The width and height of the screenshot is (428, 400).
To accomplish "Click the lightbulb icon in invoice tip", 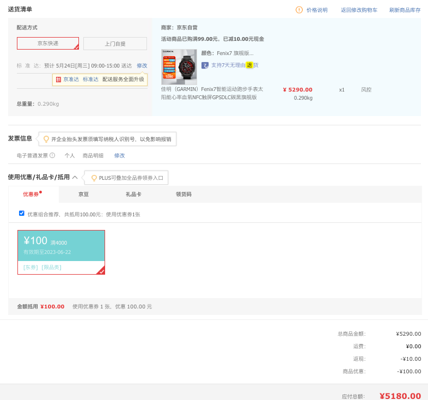I will coord(46,139).
